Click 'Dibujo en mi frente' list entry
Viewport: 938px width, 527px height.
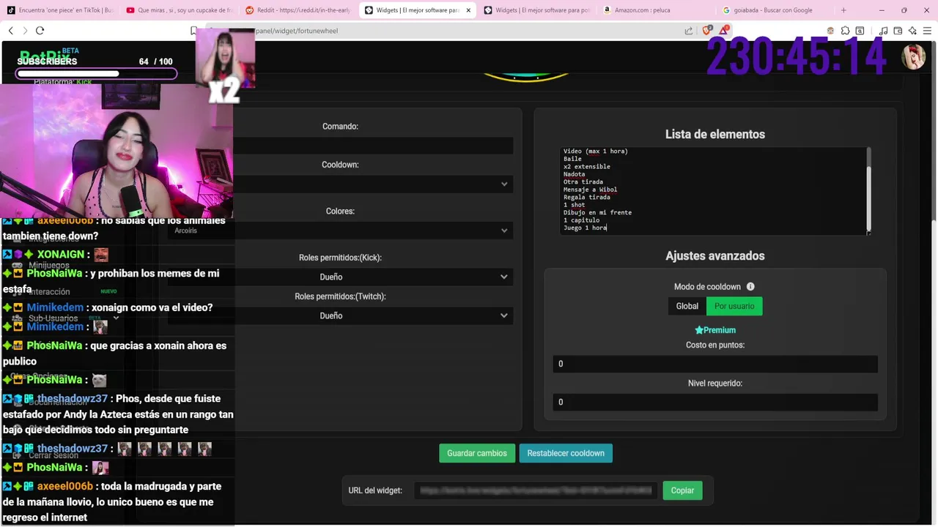597,212
